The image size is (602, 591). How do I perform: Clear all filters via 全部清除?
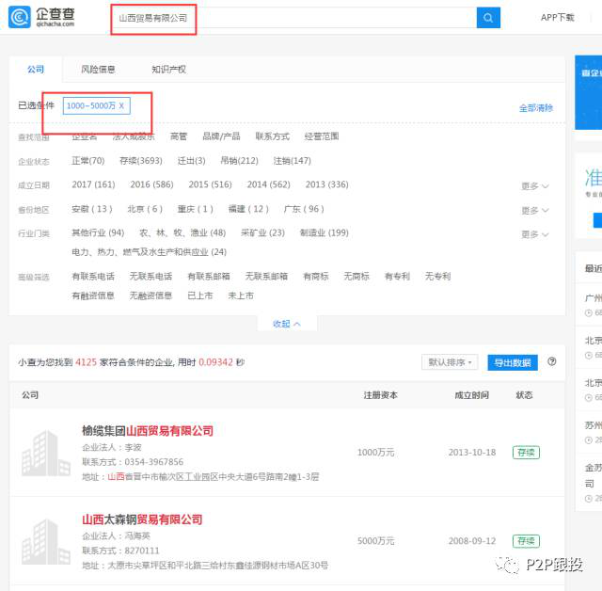536,108
